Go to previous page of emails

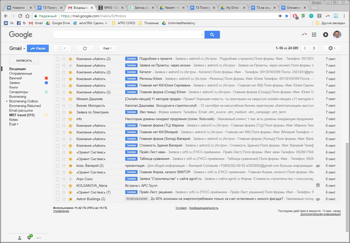point(305,48)
